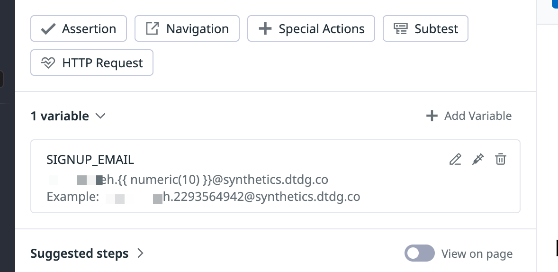Click the Example email address line
Image resolution: width=558 pixels, height=272 pixels.
click(x=203, y=197)
